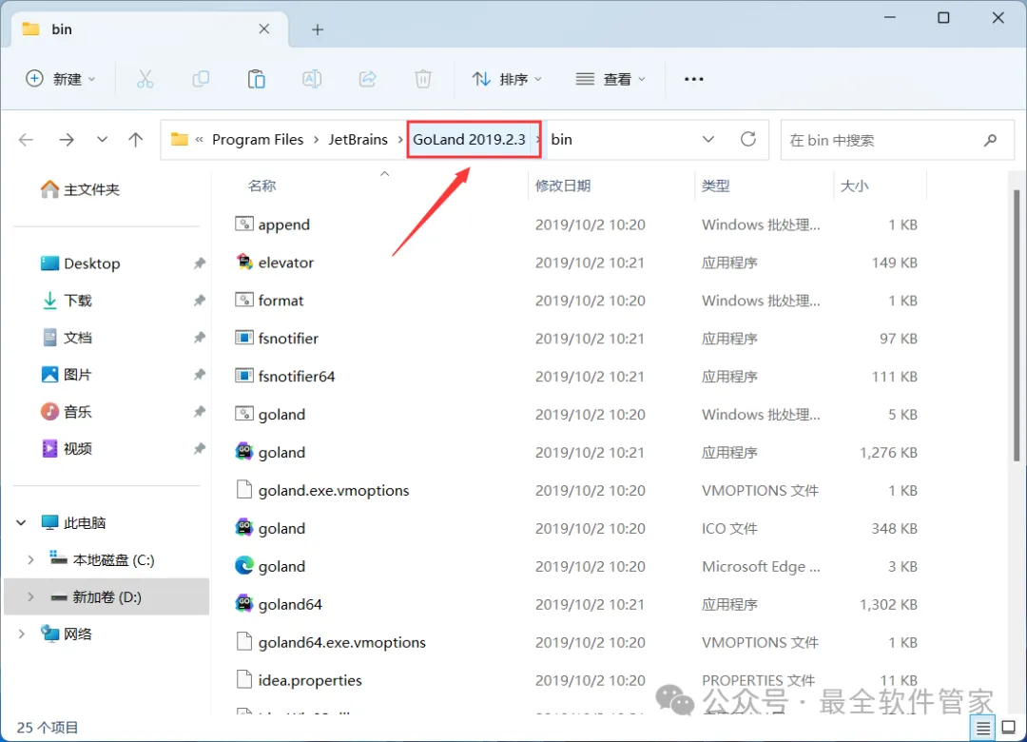Screen dimensions: 1027x742
Task: Select the goland ICO file row
Action: pyautogui.click(x=576, y=528)
